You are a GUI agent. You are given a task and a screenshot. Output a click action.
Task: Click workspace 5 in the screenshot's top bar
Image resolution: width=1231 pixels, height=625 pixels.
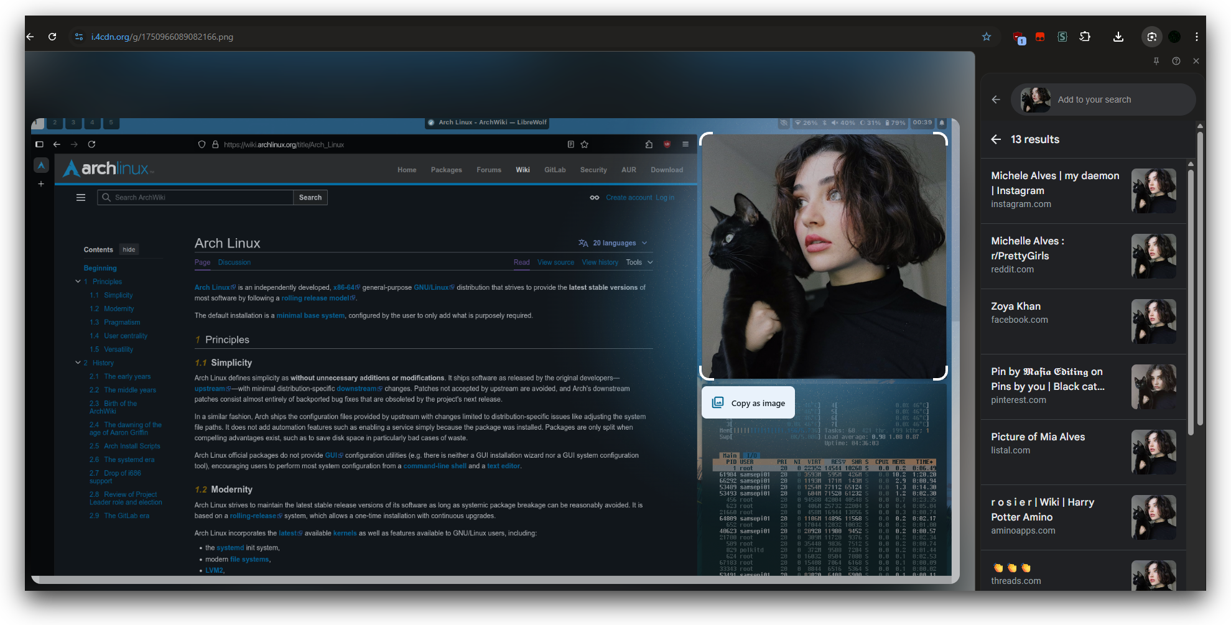[x=111, y=123]
